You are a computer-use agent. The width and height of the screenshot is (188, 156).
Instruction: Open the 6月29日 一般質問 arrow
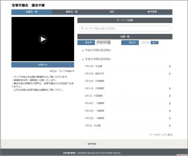click(x=170, y=111)
